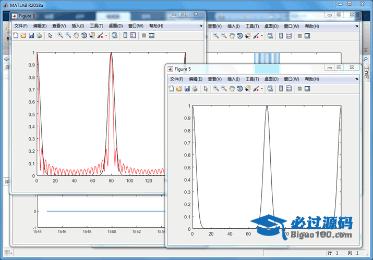Screen dimensions: 373x260
Task: Activate Zoom In tool in Figure 5
Action: (216, 88)
